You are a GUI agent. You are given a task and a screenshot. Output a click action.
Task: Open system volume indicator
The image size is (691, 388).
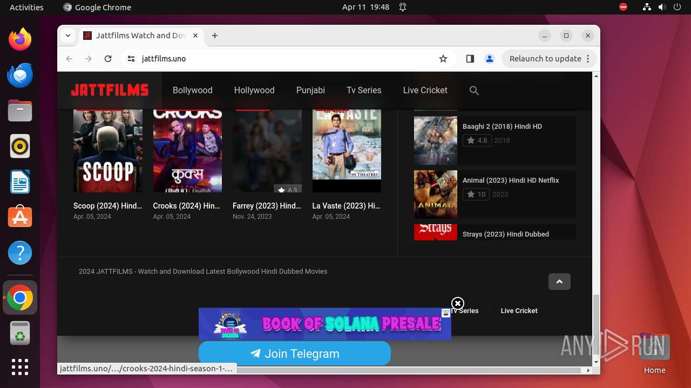pyautogui.click(x=662, y=7)
